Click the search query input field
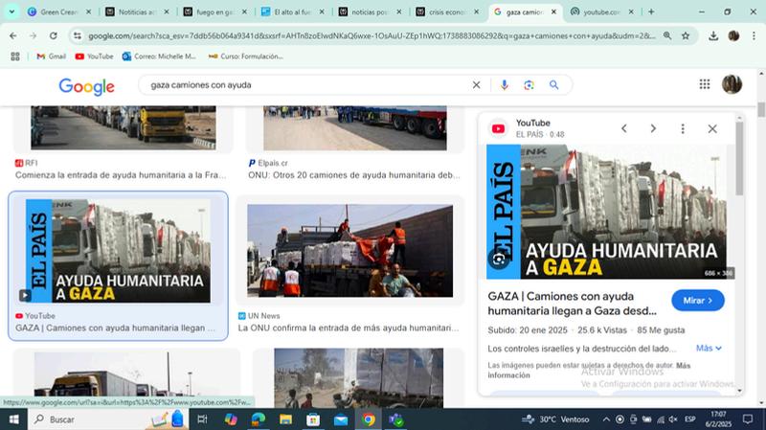This screenshot has height=430, width=766. pyautogui.click(x=307, y=85)
